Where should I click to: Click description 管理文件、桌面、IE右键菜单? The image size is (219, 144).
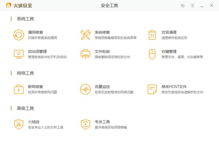182,57
